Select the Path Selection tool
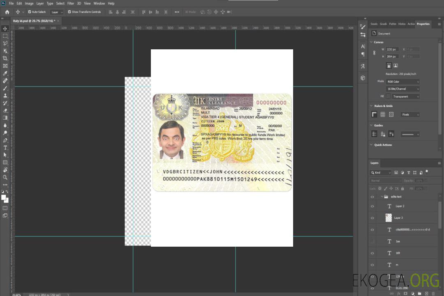 (x=5, y=155)
